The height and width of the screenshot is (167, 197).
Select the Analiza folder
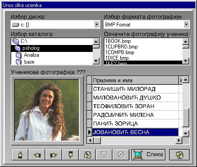[x=52, y=55]
